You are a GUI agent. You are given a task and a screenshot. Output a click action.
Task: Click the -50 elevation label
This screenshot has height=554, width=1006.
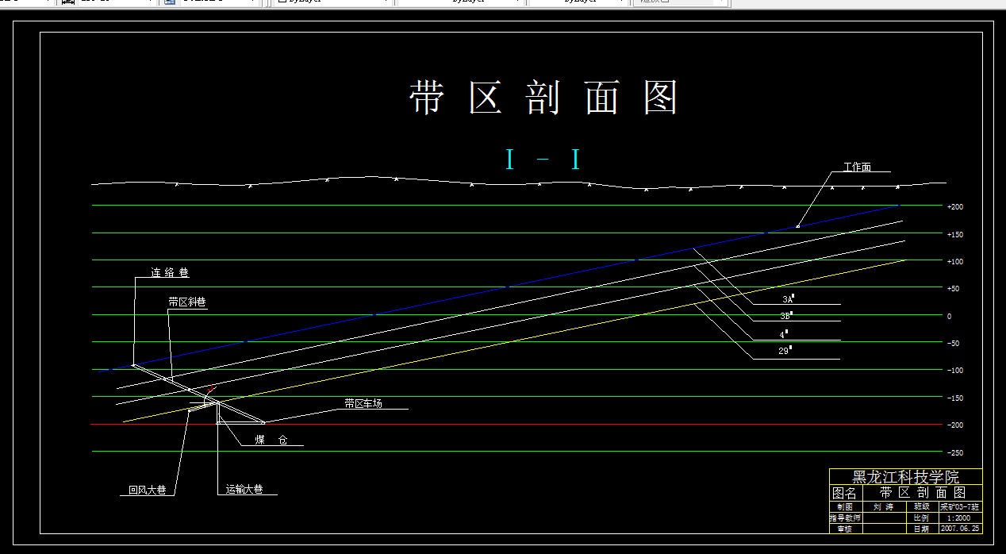click(953, 344)
